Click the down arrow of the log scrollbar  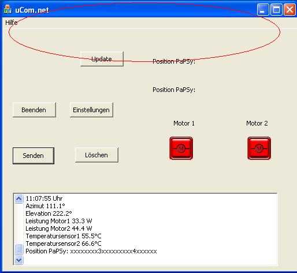[x=18, y=260]
